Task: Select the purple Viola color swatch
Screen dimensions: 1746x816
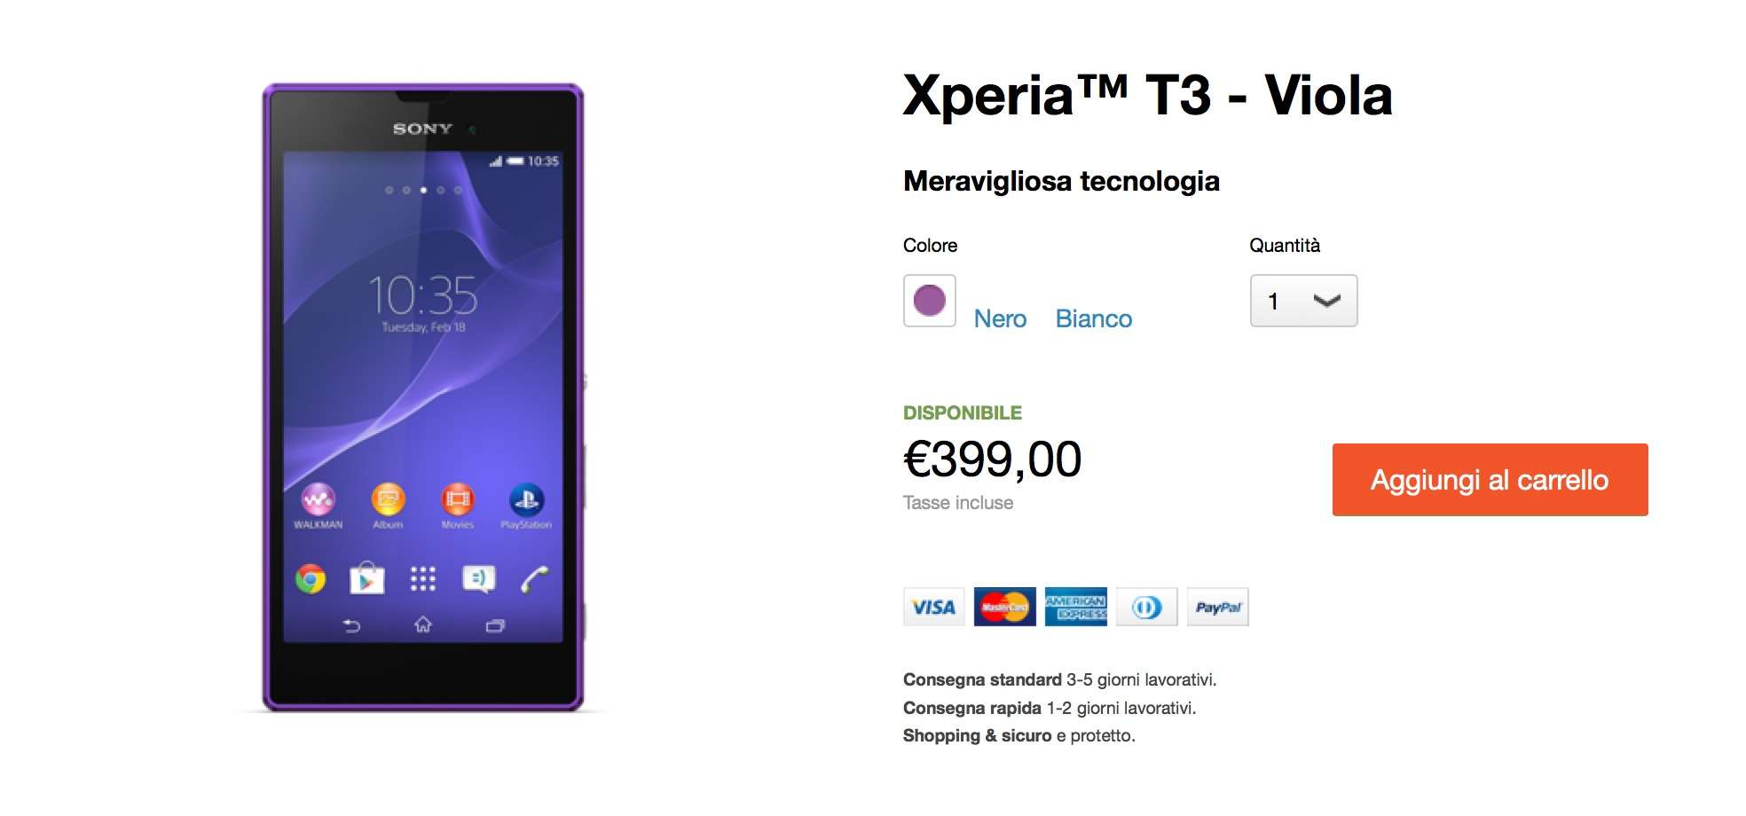Action: pyautogui.click(x=929, y=301)
